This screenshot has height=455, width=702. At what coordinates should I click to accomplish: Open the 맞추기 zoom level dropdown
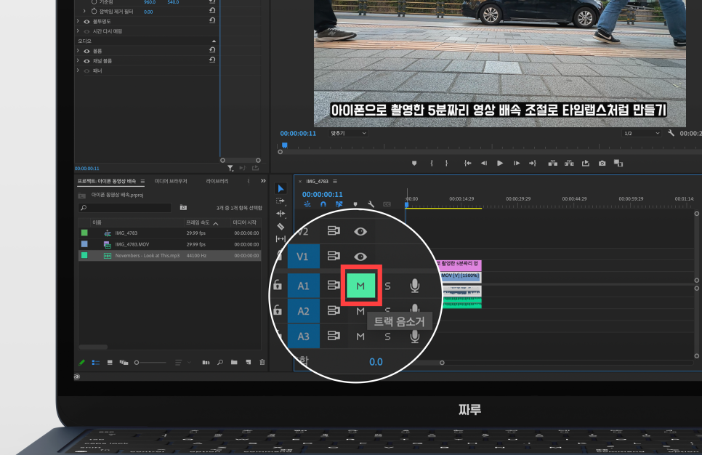(348, 133)
